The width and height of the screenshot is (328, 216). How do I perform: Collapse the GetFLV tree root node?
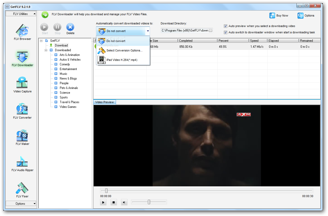point(41,41)
